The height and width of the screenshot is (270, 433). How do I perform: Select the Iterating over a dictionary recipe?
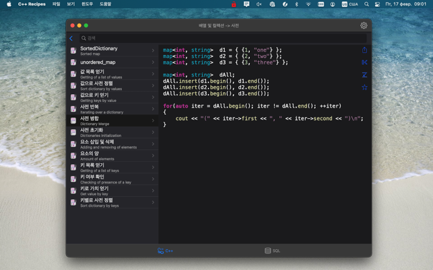(112, 109)
